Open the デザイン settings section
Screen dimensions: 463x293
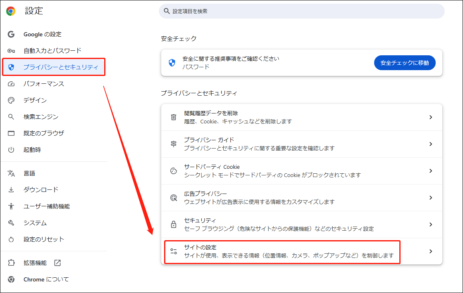pyautogui.click(x=35, y=100)
